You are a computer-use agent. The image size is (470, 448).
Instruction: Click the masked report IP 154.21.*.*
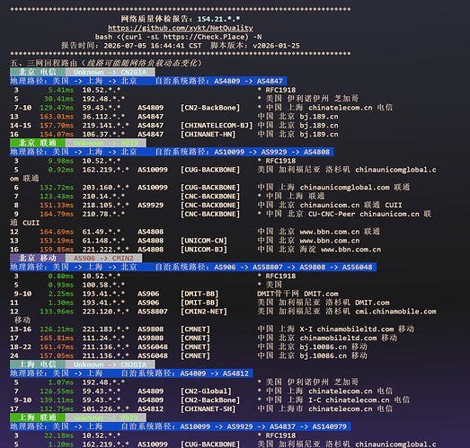(x=218, y=19)
